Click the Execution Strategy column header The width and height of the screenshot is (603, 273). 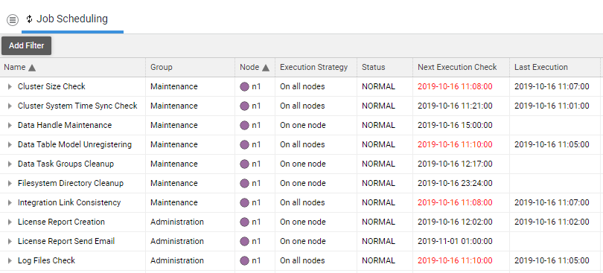pos(314,67)
